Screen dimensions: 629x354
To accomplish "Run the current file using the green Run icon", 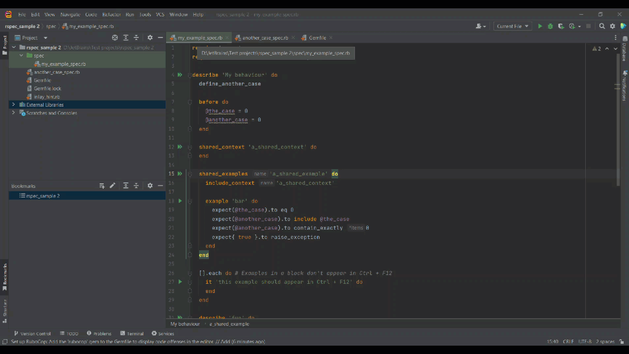I will 540,26.
